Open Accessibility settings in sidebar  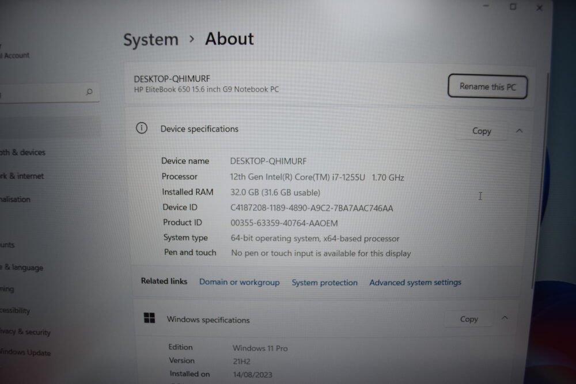pyautogui.click(x=15, y=310)
